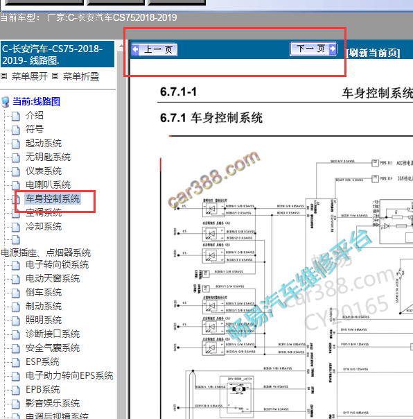Click the page icon beside 仪表系统
Screen dimensions: 413x419
(16, 172)
